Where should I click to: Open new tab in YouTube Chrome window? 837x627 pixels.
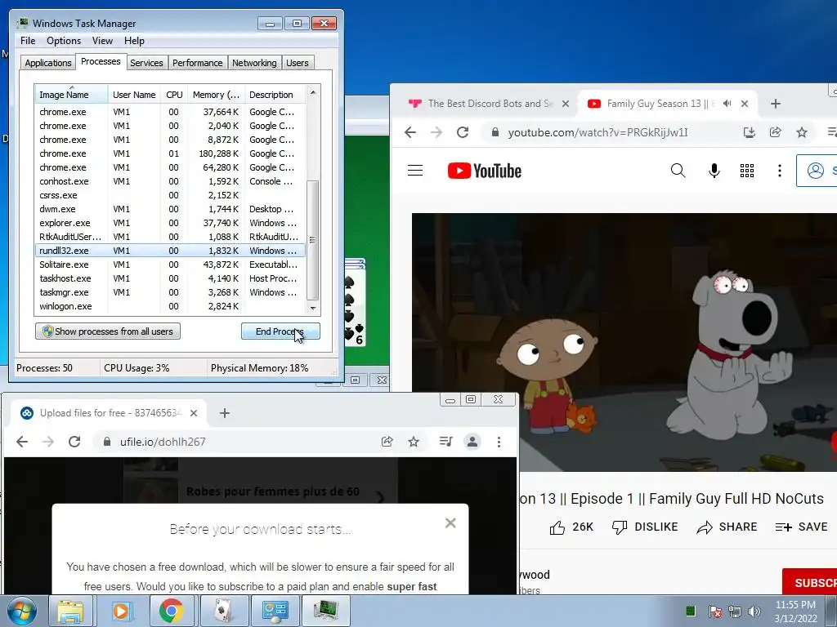[x=776, y=104]
